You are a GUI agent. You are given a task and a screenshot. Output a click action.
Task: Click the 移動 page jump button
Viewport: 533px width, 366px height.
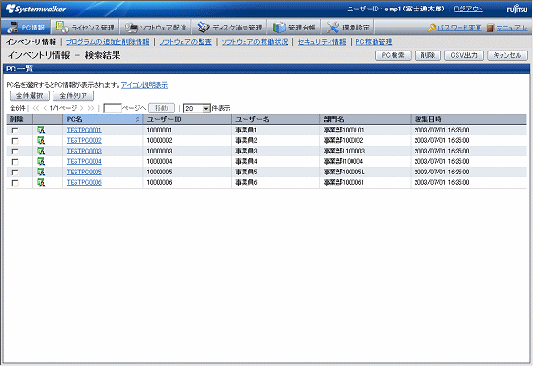click(161, 108)
